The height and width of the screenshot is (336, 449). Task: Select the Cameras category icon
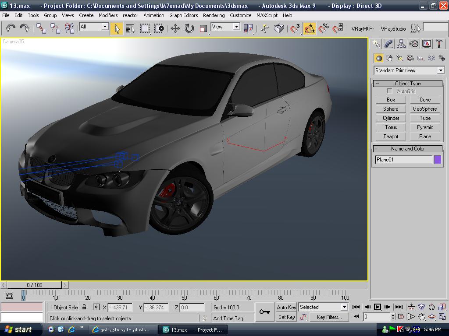tap(410, 58)
